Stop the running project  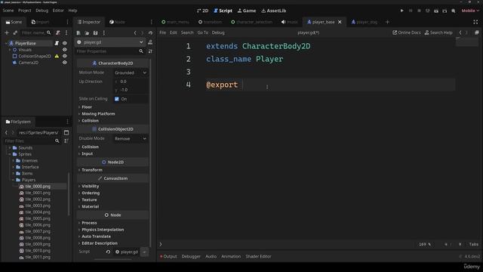(419, 11)
